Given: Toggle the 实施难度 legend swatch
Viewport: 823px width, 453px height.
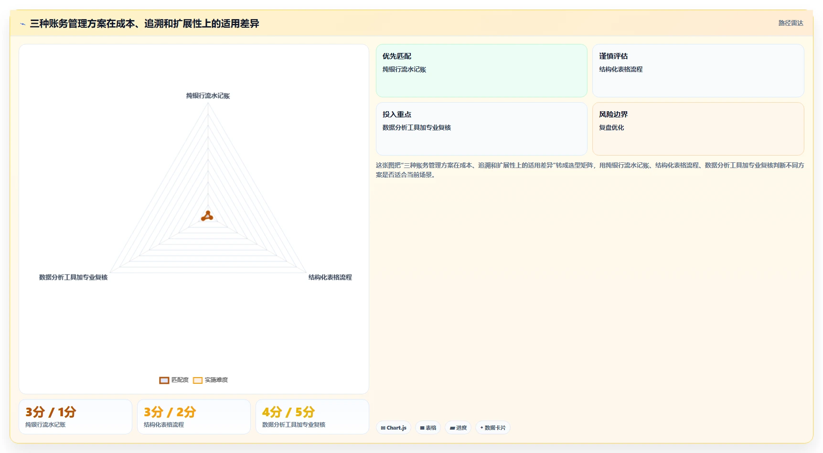Looking at the screenshot, I should pos(198,380).
